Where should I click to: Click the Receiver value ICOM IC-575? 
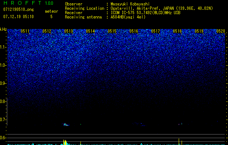point(123,13)
